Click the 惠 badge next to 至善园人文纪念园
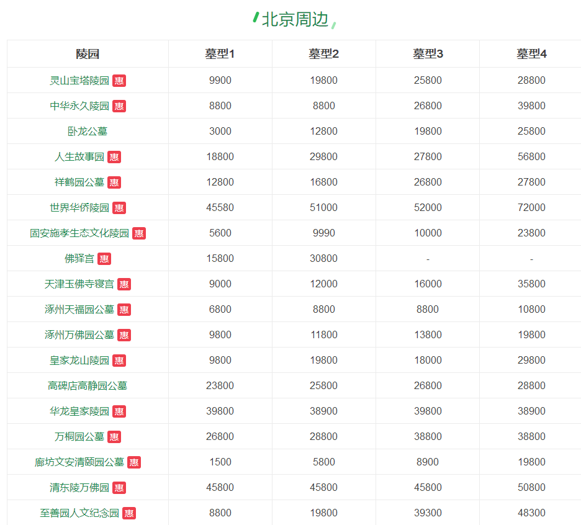581x525 pixels. pyautogui.click(x=129, y=513)
